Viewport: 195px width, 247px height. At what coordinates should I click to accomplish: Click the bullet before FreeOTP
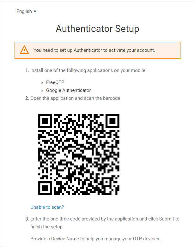(x=42, y=82)
